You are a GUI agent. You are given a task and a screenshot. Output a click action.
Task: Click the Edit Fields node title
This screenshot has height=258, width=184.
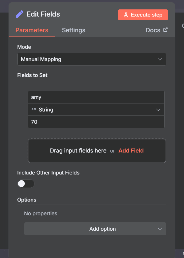[43, 14]
